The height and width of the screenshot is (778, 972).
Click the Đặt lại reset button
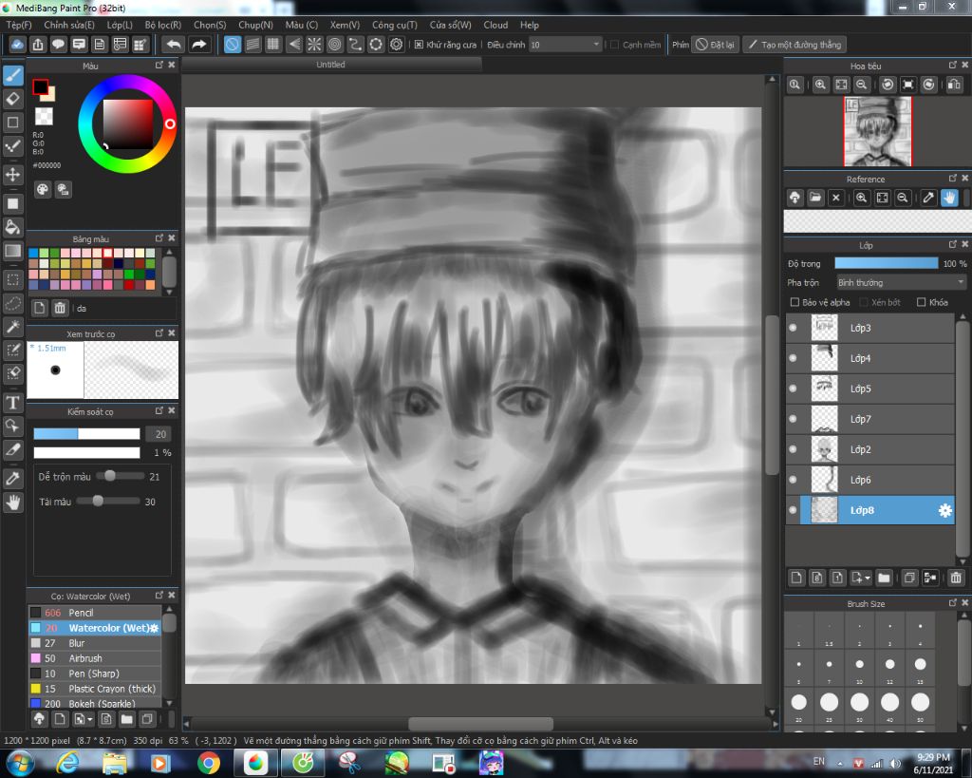pos(716,45)
